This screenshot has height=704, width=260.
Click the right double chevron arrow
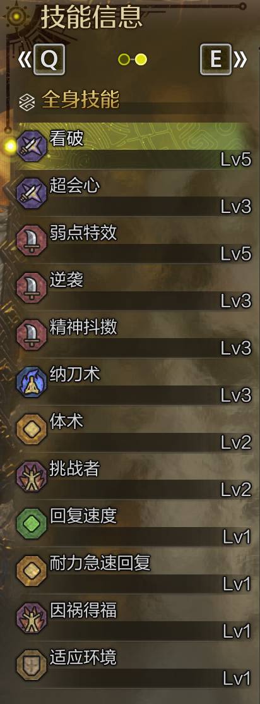pyautogui.click(x=240, y=59)
